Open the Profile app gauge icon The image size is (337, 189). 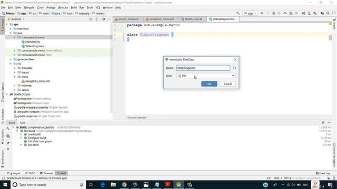[285, 13]
